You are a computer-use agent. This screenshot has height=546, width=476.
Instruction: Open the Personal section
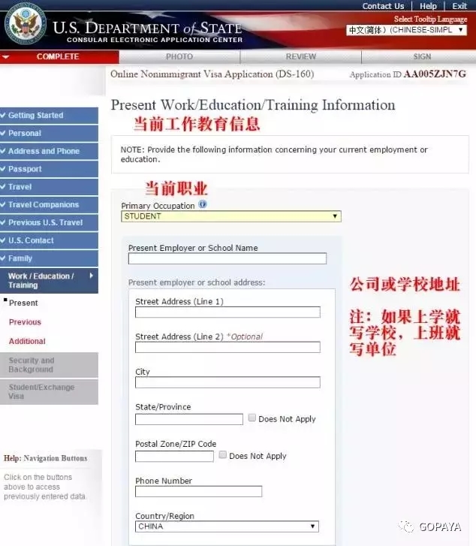[49, 134]
